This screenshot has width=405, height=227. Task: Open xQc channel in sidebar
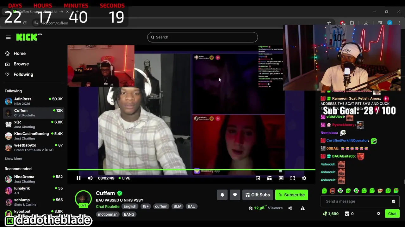click(x=33, y=124)
